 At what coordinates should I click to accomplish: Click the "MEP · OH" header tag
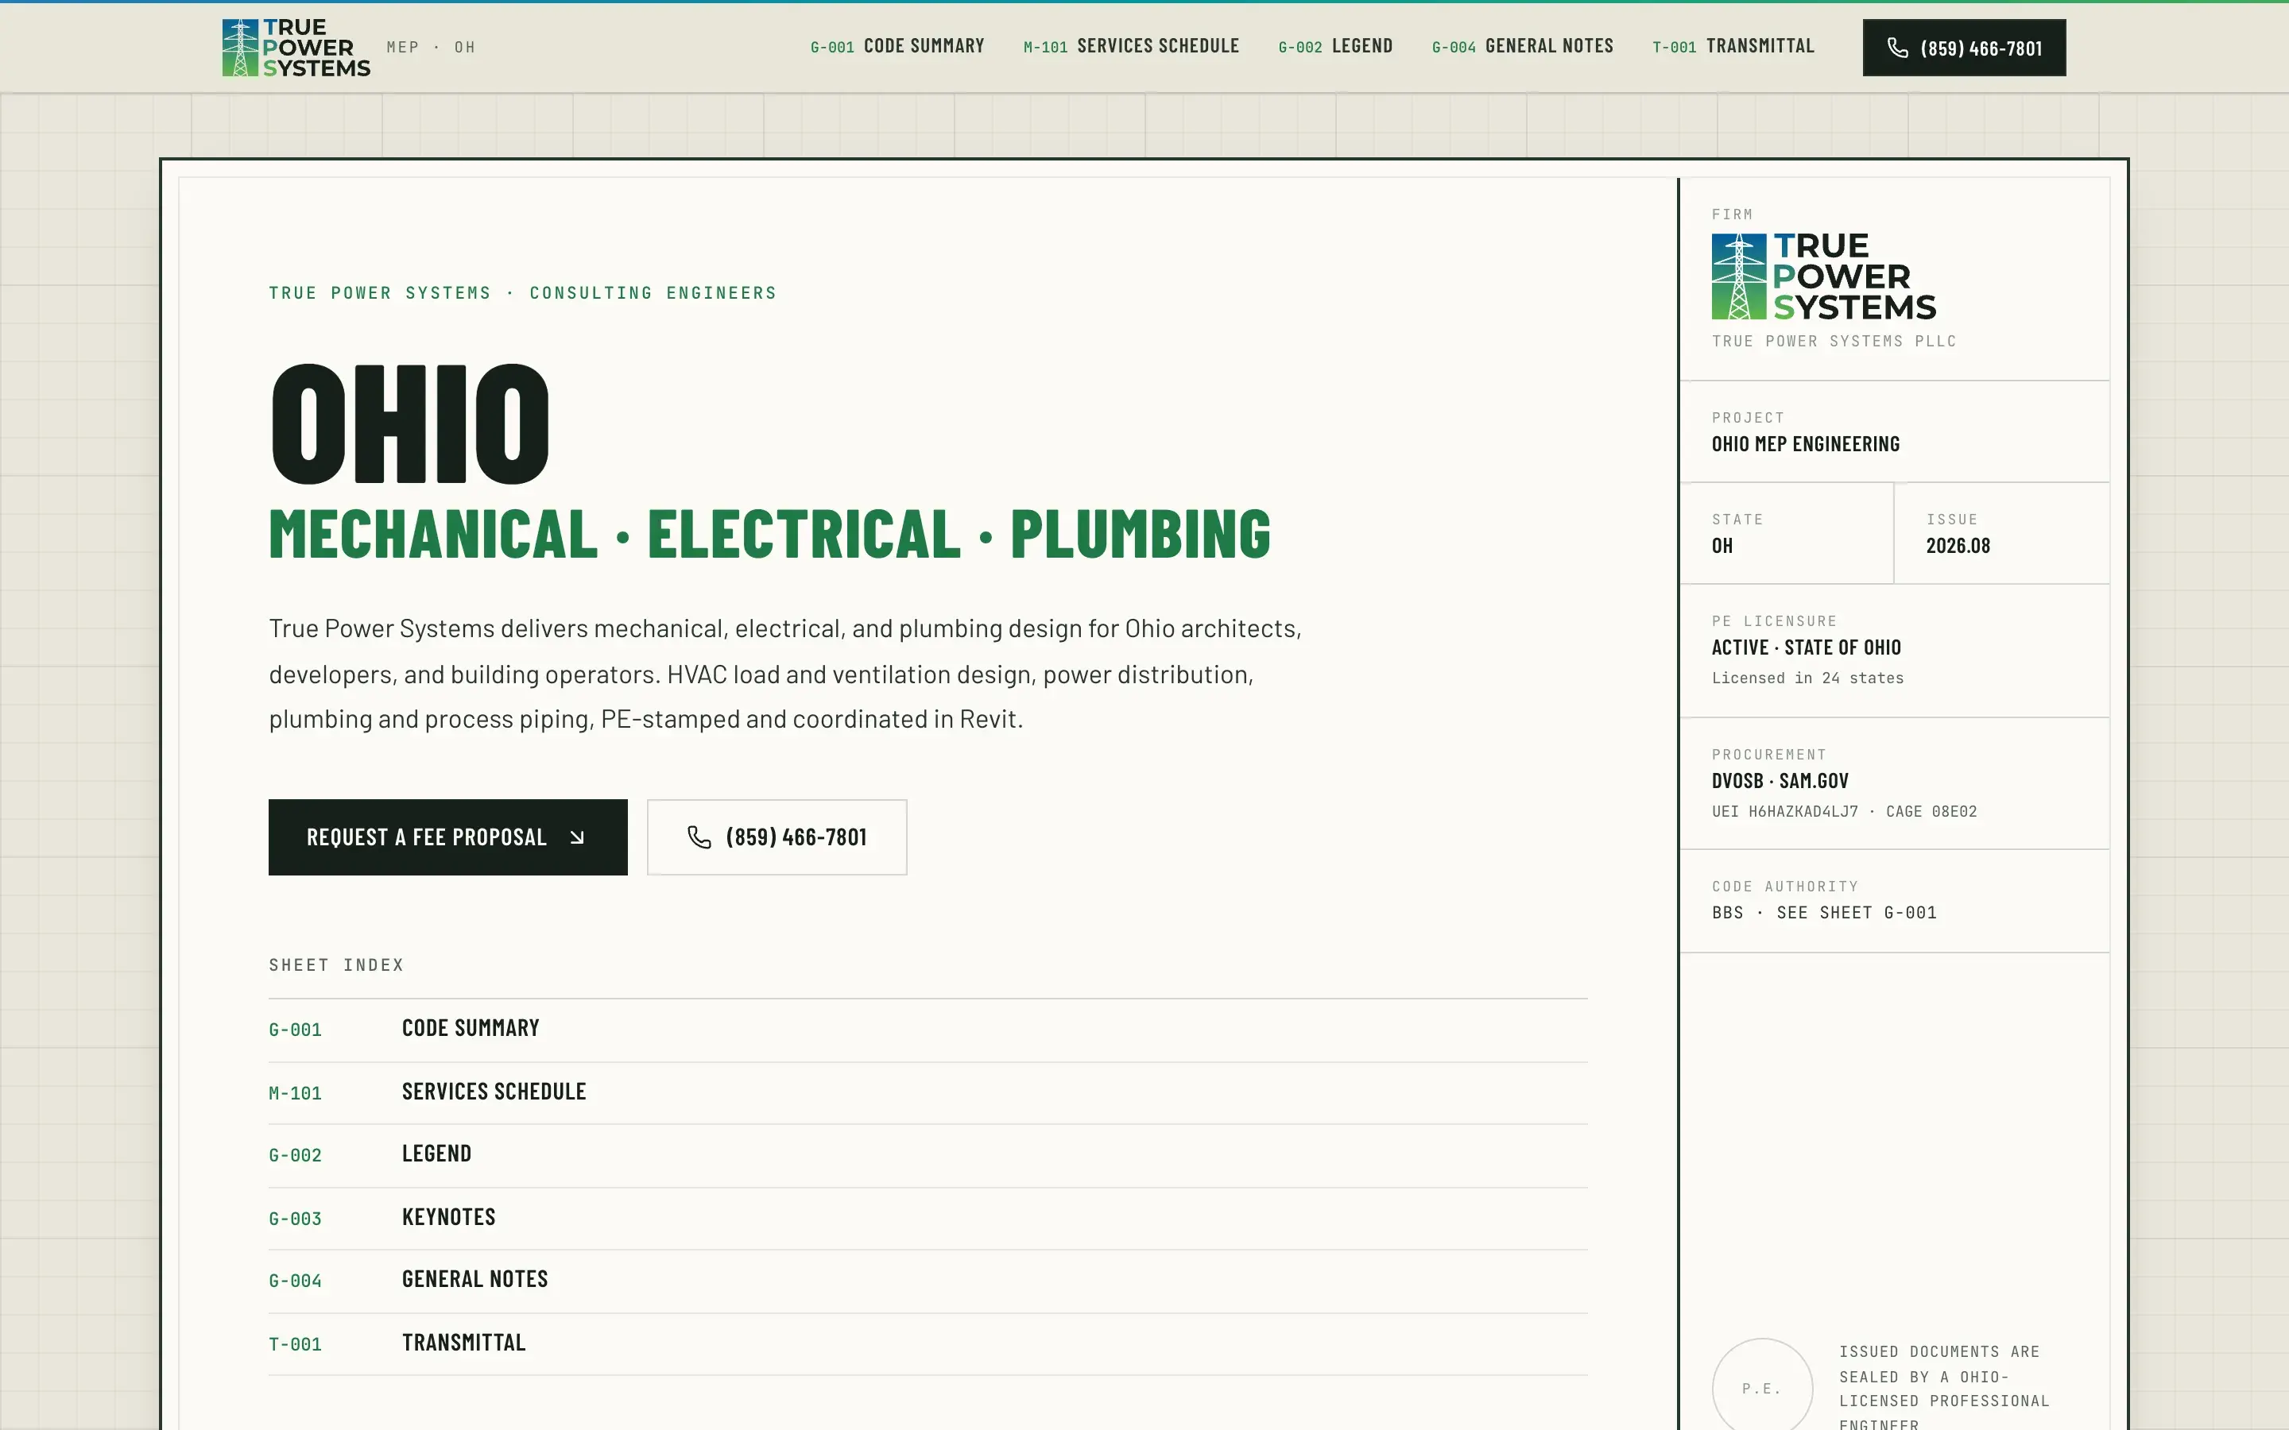point(432,48)
